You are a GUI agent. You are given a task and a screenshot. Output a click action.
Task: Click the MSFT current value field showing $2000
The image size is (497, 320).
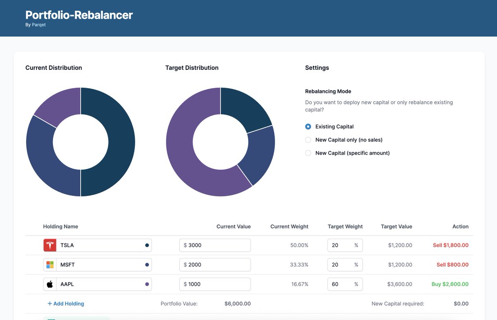tap(215, 265)
